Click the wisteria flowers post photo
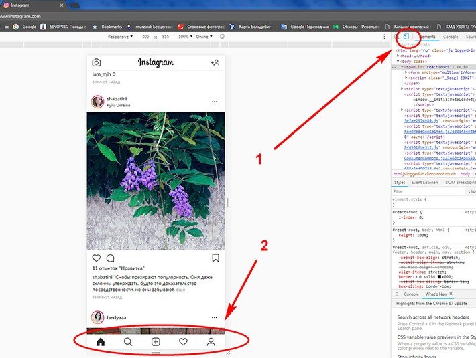476x358 pixels. tap(156, 181)
